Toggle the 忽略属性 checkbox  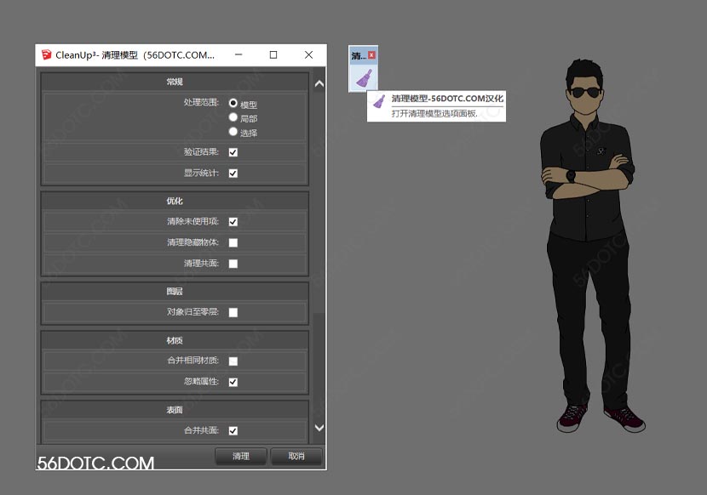[233, 382]
